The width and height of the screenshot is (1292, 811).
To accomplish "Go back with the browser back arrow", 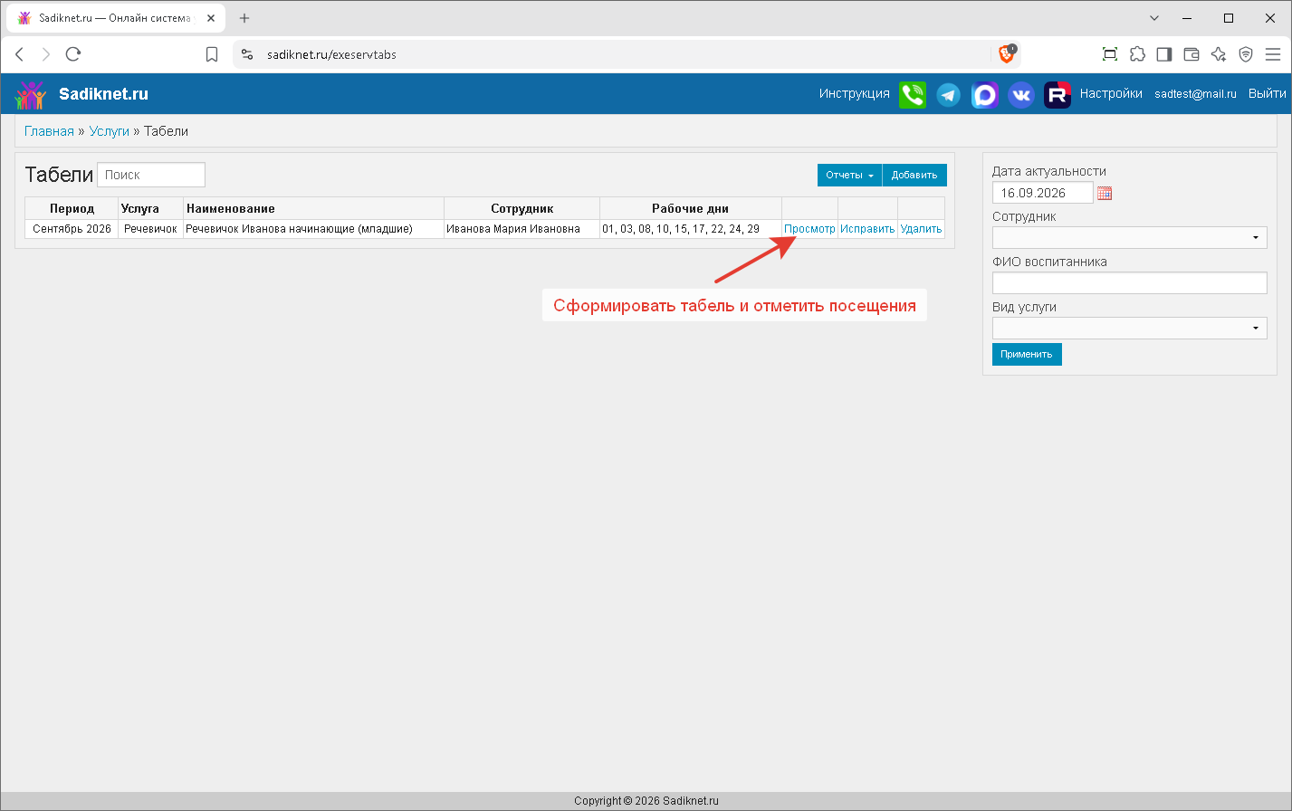I will (x=20, y=54).
